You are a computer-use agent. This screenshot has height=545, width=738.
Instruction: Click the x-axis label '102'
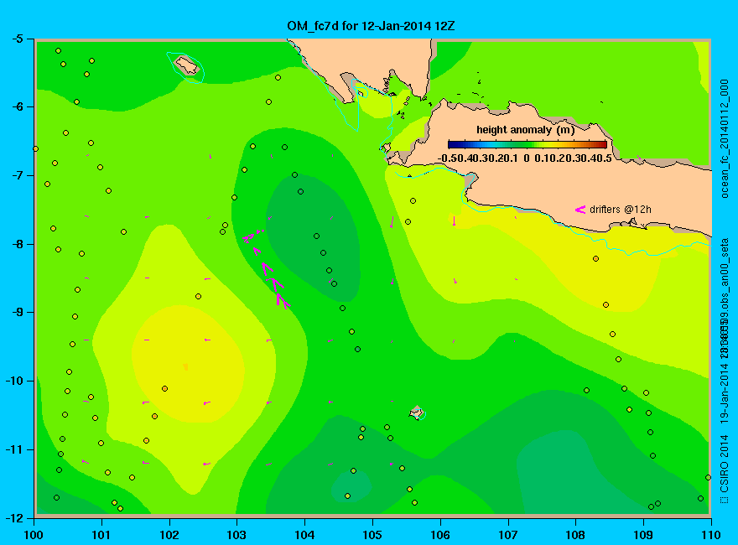click(x=169, y=535)
